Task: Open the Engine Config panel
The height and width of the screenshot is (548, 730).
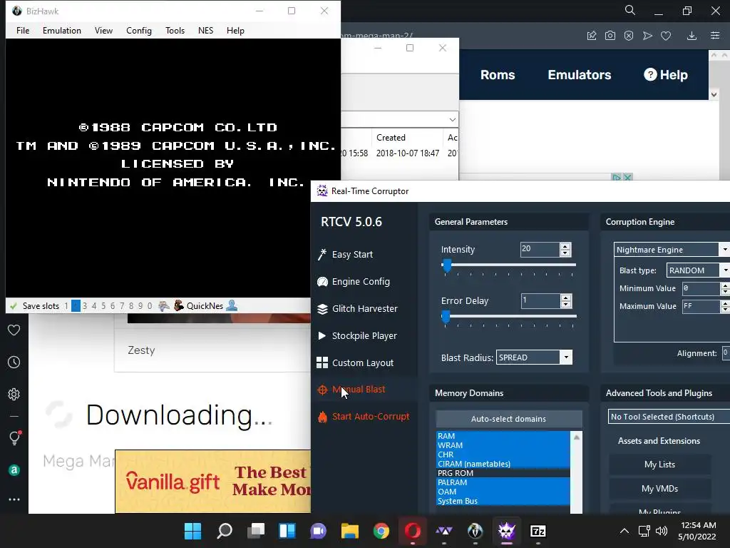Action: click(x=354, y=281)
